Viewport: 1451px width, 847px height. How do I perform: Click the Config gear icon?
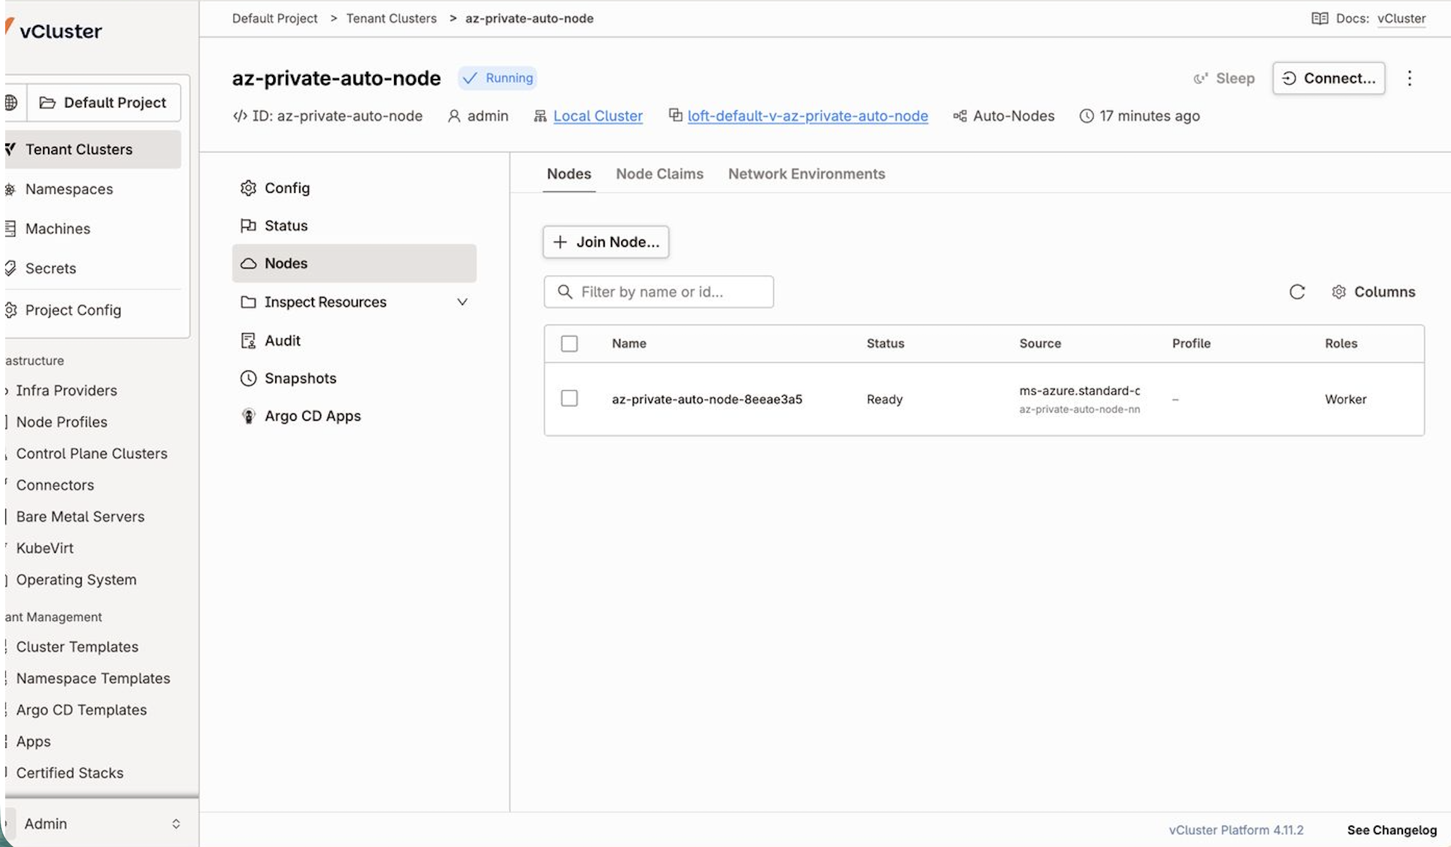248,188
